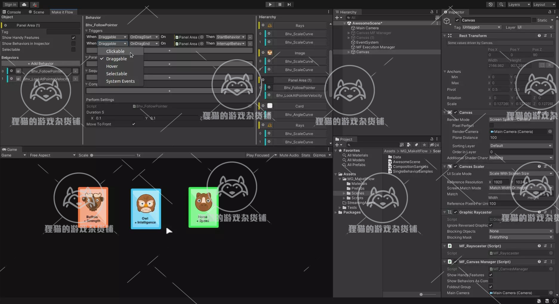Click the Rect Transform help question-mark icon

click(539, 36)
